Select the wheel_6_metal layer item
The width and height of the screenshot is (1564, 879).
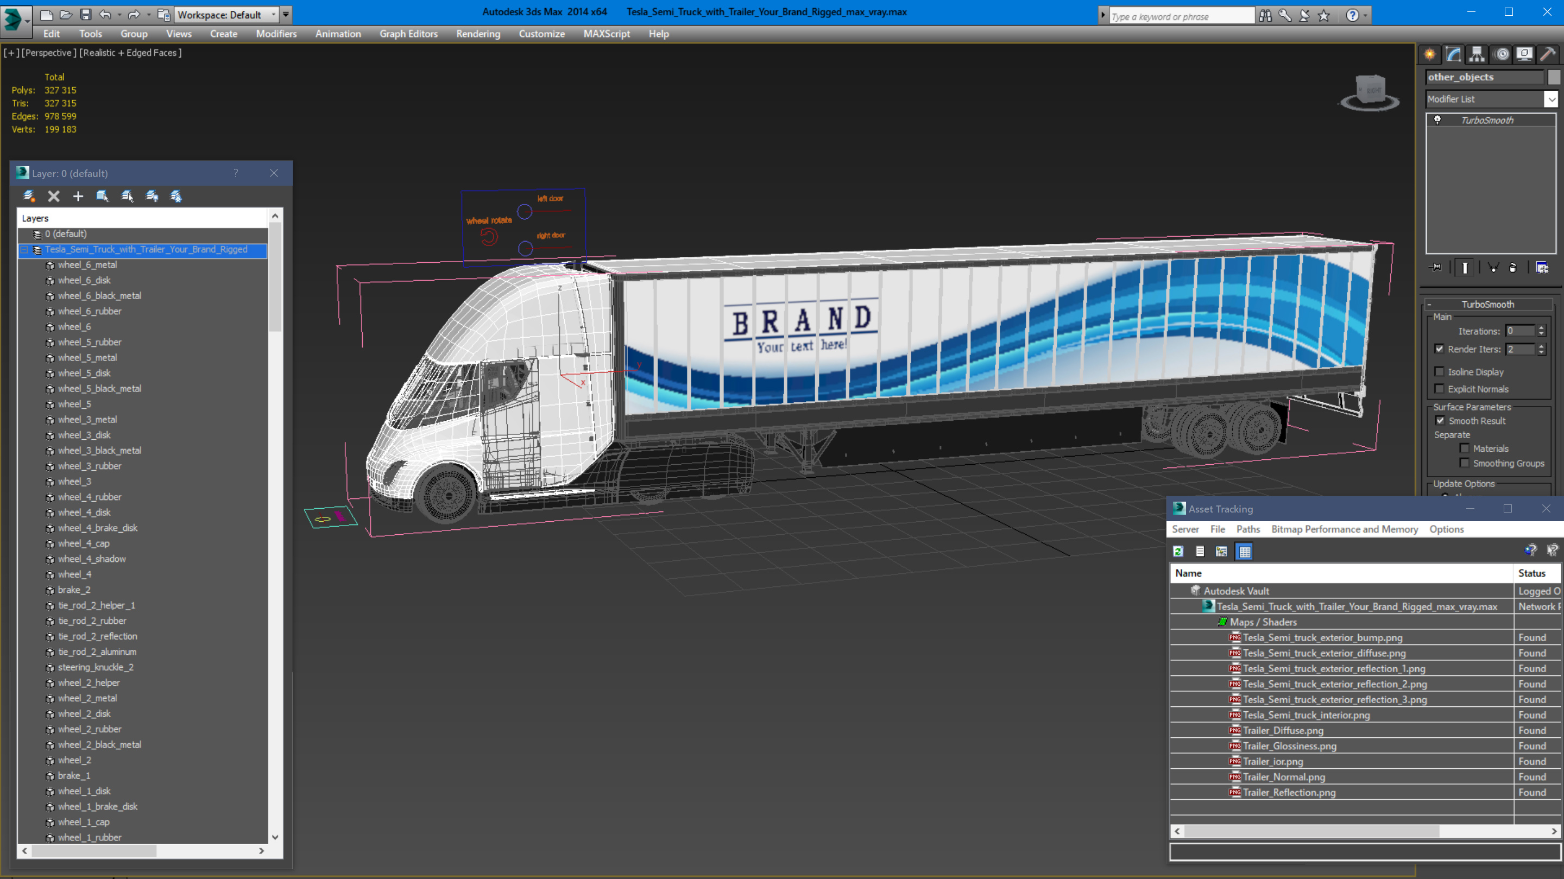tap(87, 264)
